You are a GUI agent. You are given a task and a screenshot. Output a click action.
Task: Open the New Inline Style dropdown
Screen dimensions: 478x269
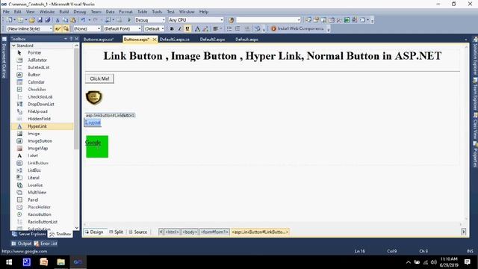pos(29,28)
